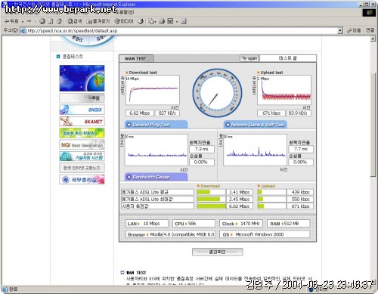Image resolution: width=378 pixels, height=294 pixels.
Task: Open the 검색 search toolbar button
Action: pos(75,21)
